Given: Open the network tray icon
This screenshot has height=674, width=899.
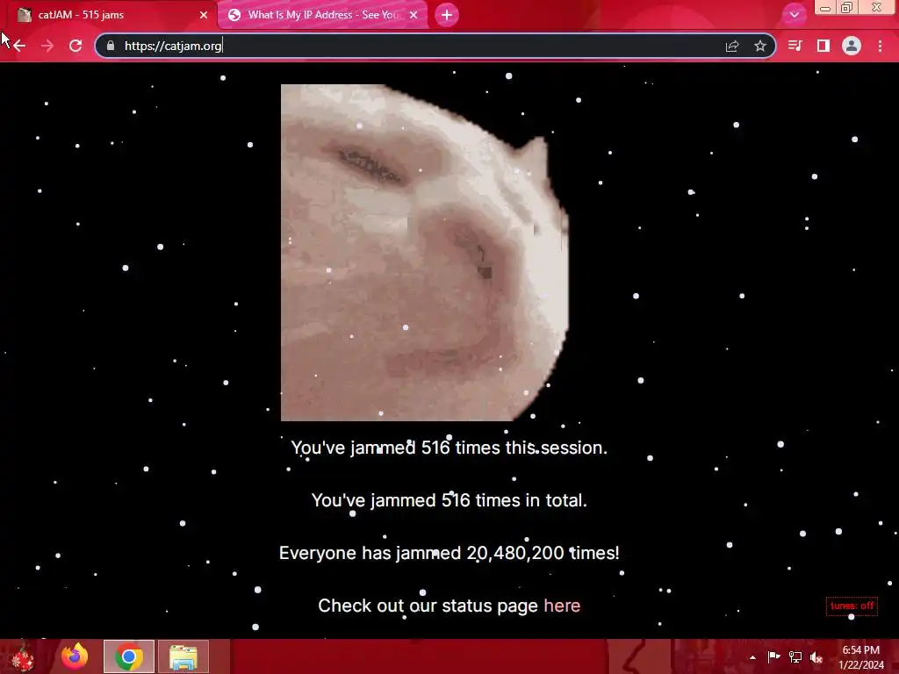Looking at the screenshot, I should coord(795,656).
